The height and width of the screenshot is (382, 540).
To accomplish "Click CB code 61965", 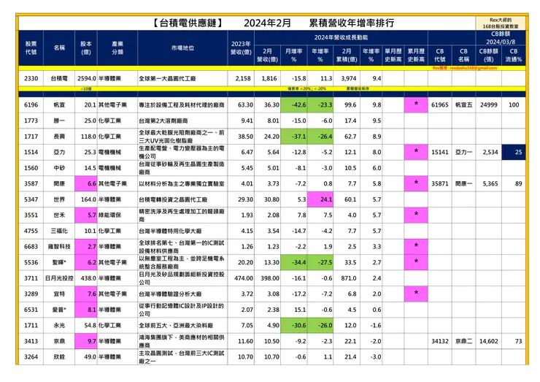I will click(440, 104).
